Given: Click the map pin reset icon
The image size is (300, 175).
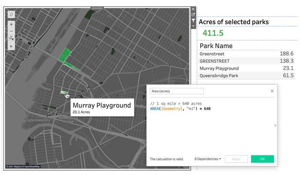Looking at the screenshot, I should [11, 38].
